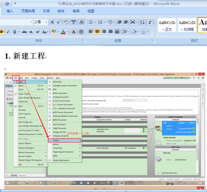Apply paragraph shading with the paint bucket

click(134, 32)
